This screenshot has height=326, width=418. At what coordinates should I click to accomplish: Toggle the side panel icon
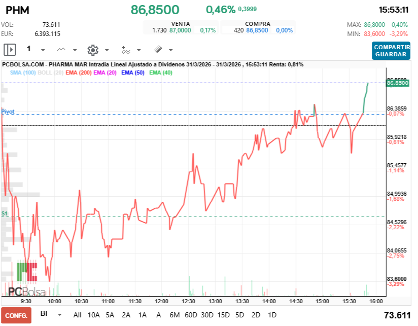point(10,50)
